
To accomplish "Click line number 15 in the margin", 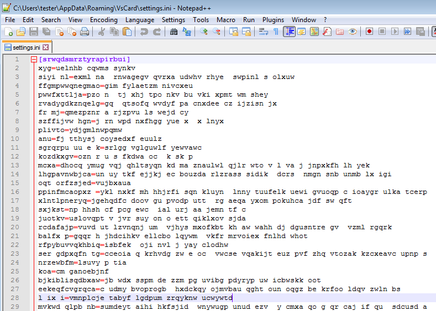I will pos(17,174).
